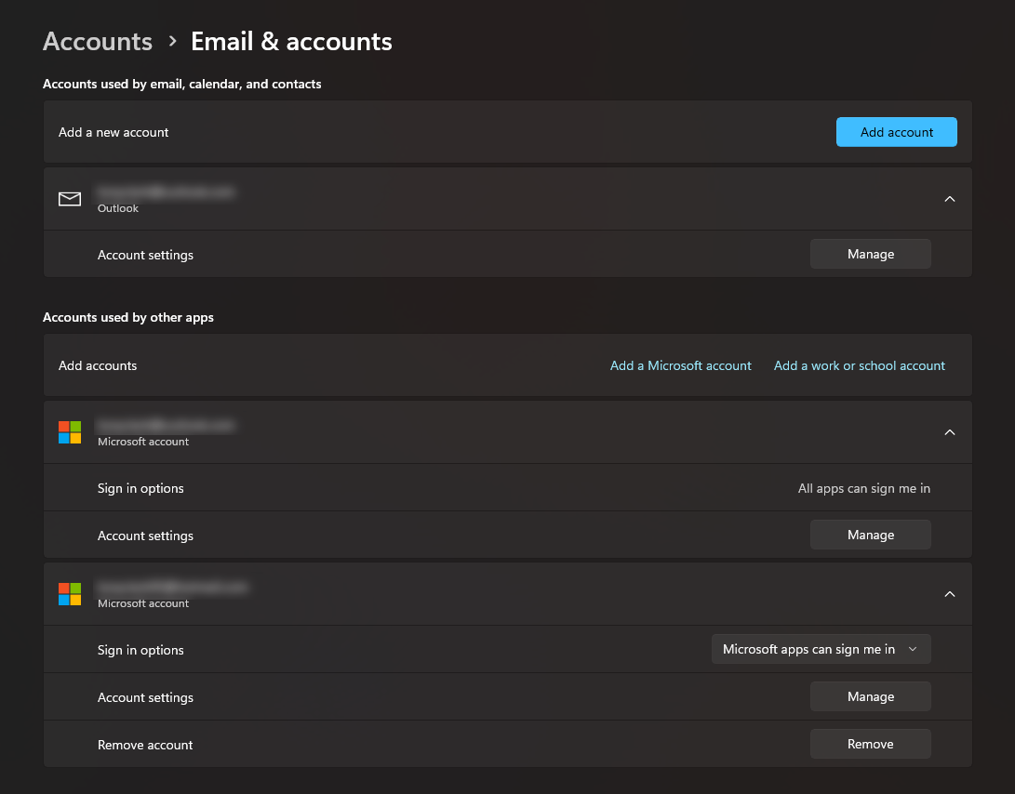The height and width of the screenshot is (794, 1015).
Task: Manage the Outlook account settings
Action: coord(870,255)
